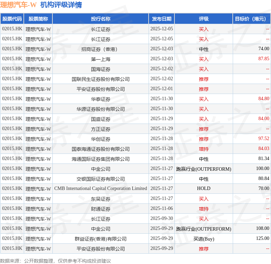The image size is (271, 264).
Task: Click target price 74.00
Action: [264, 49]
